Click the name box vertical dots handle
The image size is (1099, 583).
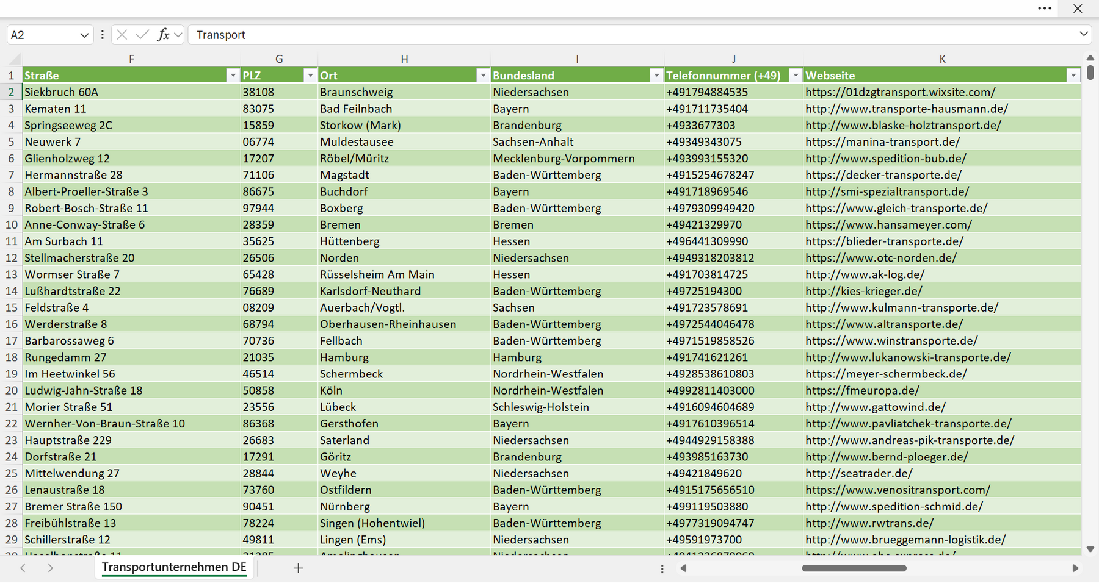point(102,35)
